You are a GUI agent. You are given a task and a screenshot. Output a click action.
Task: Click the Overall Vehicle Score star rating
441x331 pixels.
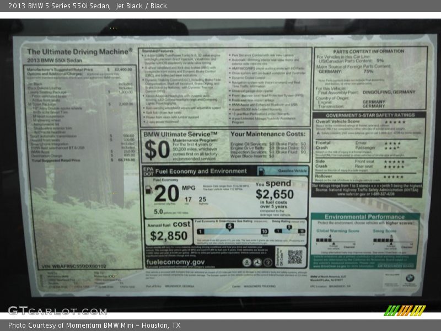(x=394, y=122)
